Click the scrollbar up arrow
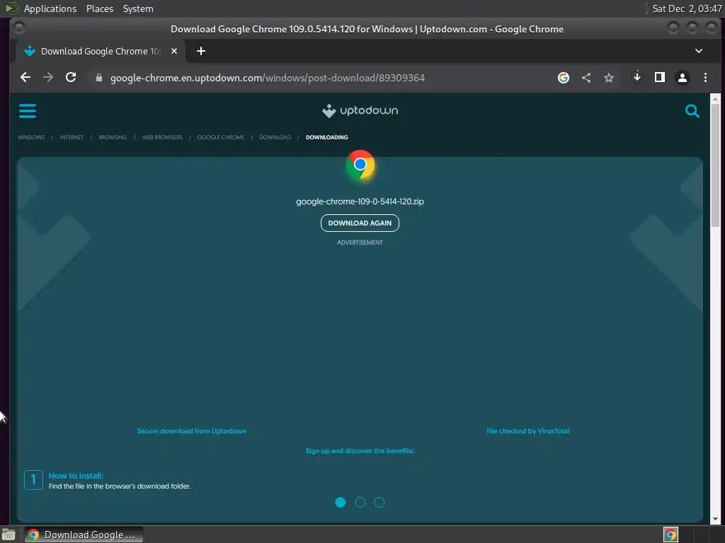Viewport: 725px width, 543px height. [x=715, y=98]
